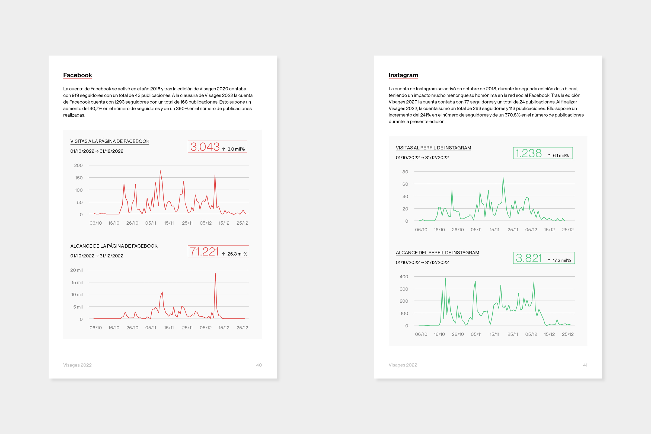Click the up arrow beside 17.3 mil%
The image size is (651, 434).
tap(549, 260)
